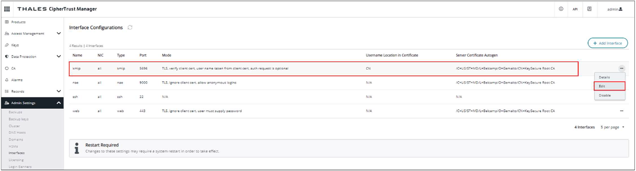The height and width of the screenshot is (171, 636).
Task: Click port value 5696
Action: [x=143, y=68]
